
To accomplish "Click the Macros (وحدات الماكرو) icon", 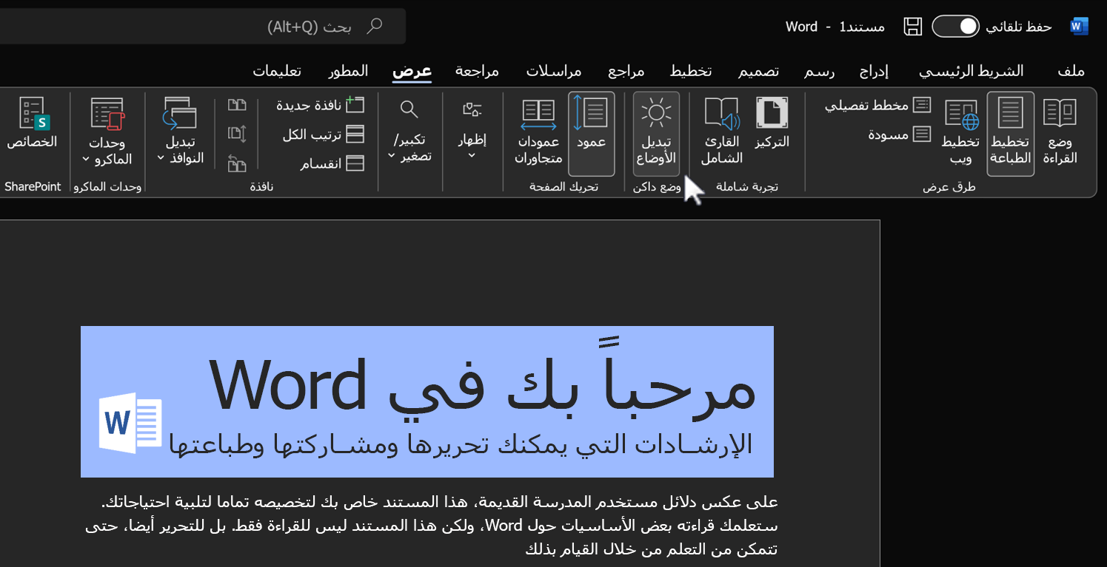I will [x=108, y=114].
